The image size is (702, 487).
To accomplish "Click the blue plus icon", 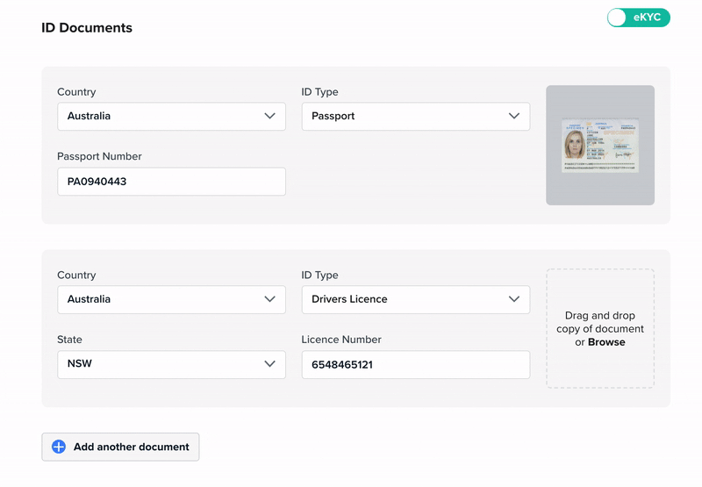I will [59, 447].
